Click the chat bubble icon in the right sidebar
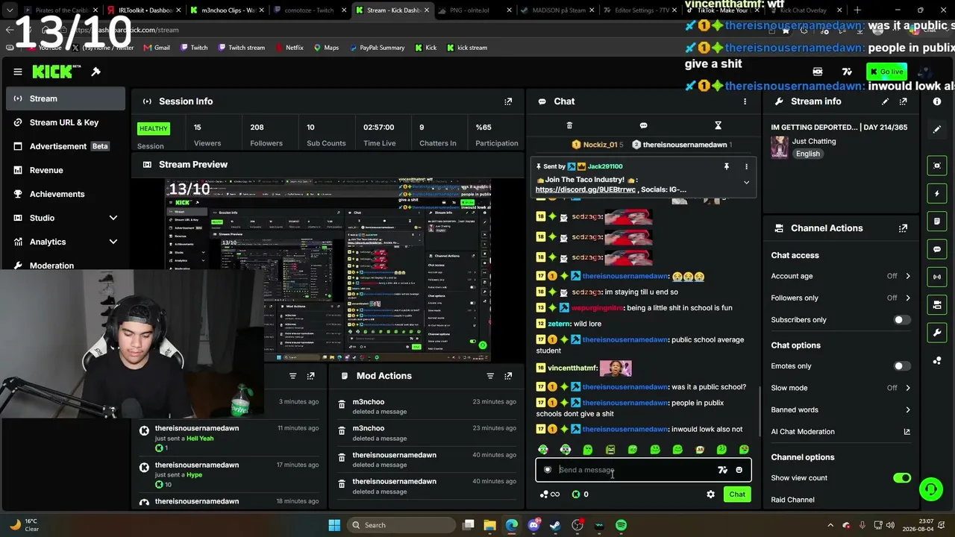The image size is (955, 537). click(937, 249)
